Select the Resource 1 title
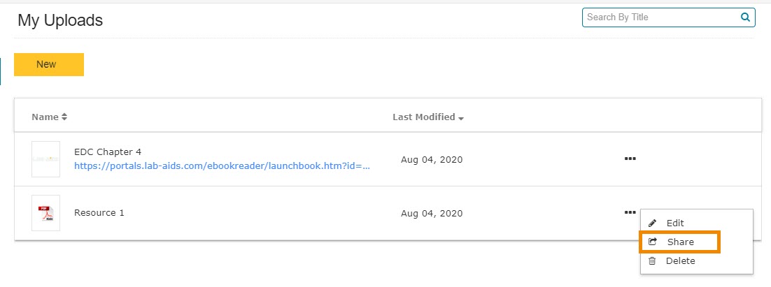This screenshot has width=771, height=287. [99, 213]
